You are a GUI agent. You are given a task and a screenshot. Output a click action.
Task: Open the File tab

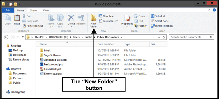(x=8, y=10)
